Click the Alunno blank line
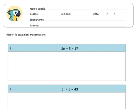This screenshot has width=137, height=109. [83, 26]
